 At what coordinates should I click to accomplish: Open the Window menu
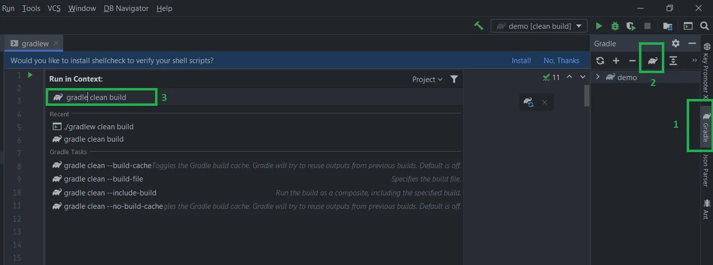tap(82, 8)
